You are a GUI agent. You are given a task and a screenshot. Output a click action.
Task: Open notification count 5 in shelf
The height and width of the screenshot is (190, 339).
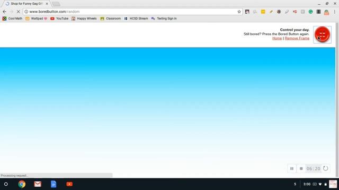295,184
